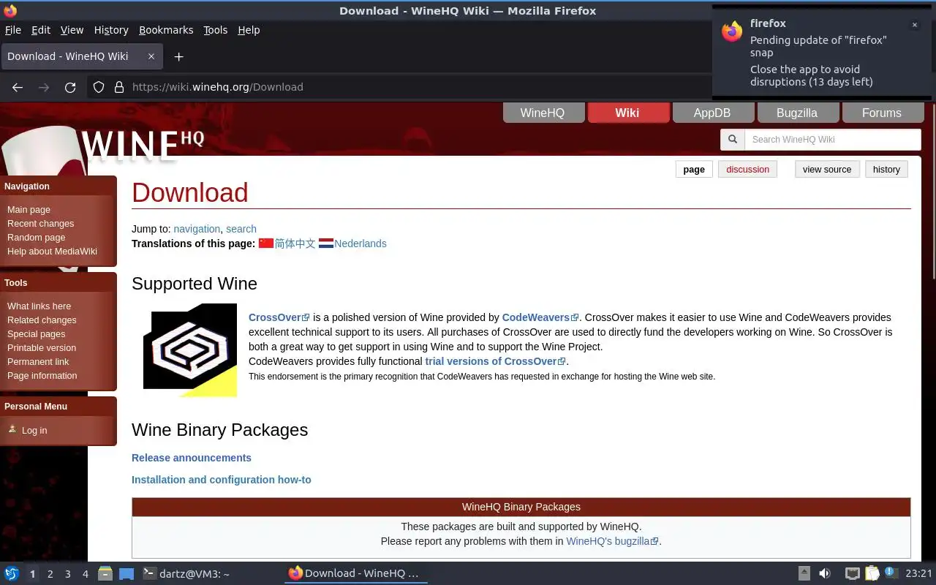The height and width of the screenshot is (585, 936).
Task: Click the 23:21 clock
Action: [x=918, y=574]
